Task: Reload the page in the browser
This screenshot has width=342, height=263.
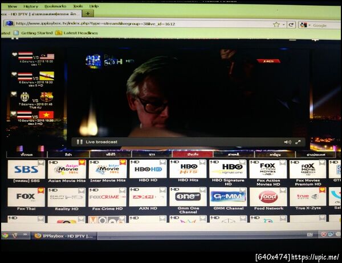Action: (291, 24)
